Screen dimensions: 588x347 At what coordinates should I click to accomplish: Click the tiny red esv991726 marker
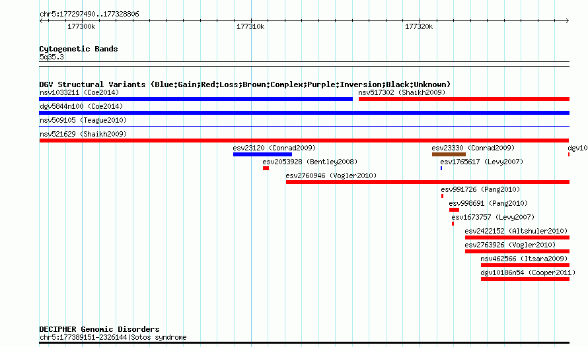443,196
